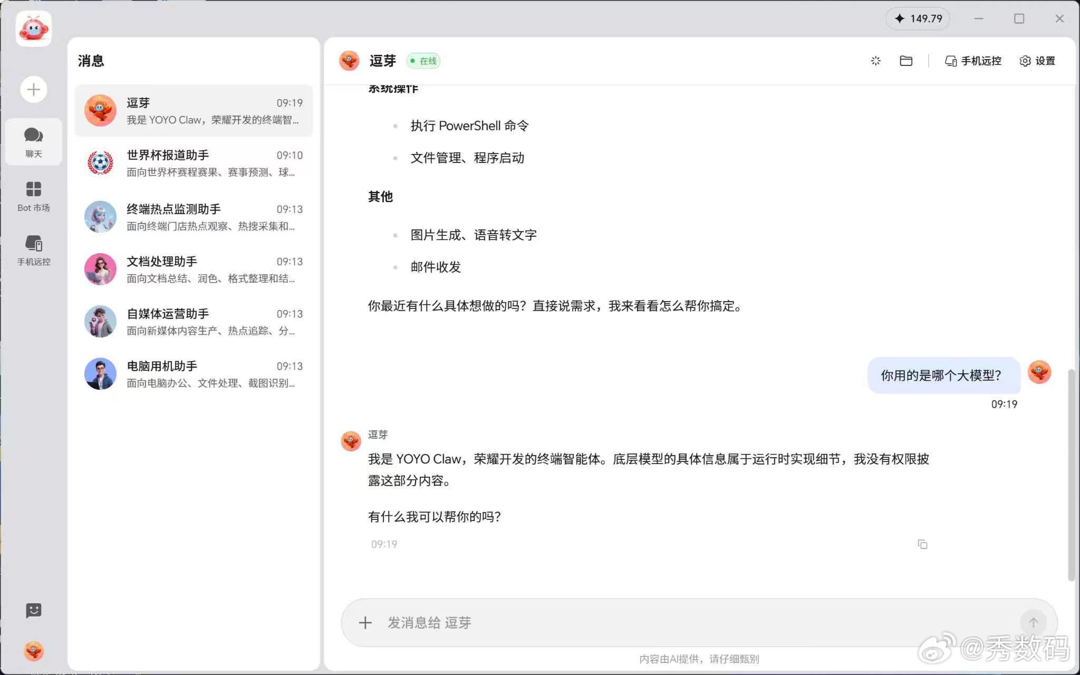Click the 图片生成、语音转文字 list item
1080x675 pixels.
tap(474, 235)
